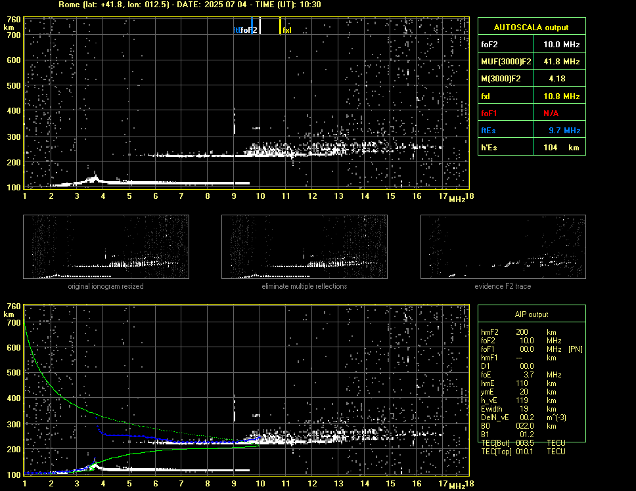Screen dimensions: 636x491
Task: Select the foF2 label in the AUTOSCALA table
Action: (x=489, y=45)
